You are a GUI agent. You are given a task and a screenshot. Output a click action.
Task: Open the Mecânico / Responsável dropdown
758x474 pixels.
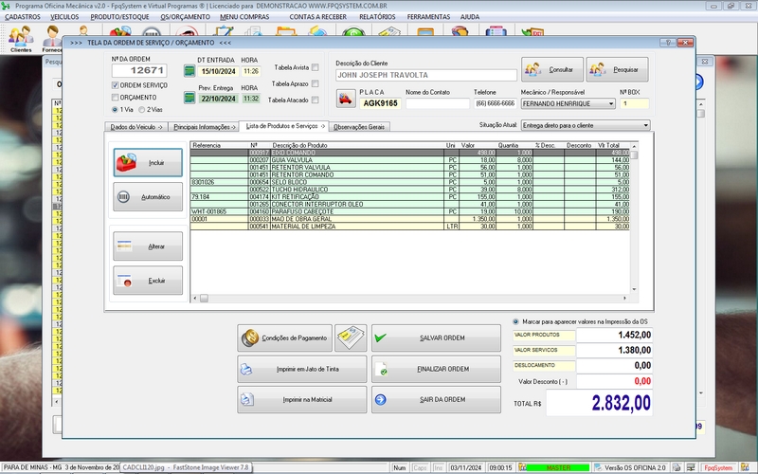click(610, 103)
